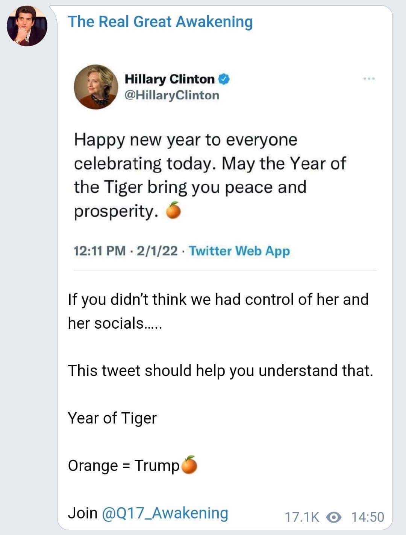This screenshot has width=406, height=535.
Task: Open the Twitter Web App source link
Action: point(239,251)
